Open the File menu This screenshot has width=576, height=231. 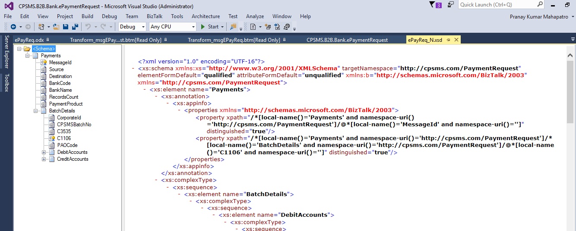click(x=8, y=16)
